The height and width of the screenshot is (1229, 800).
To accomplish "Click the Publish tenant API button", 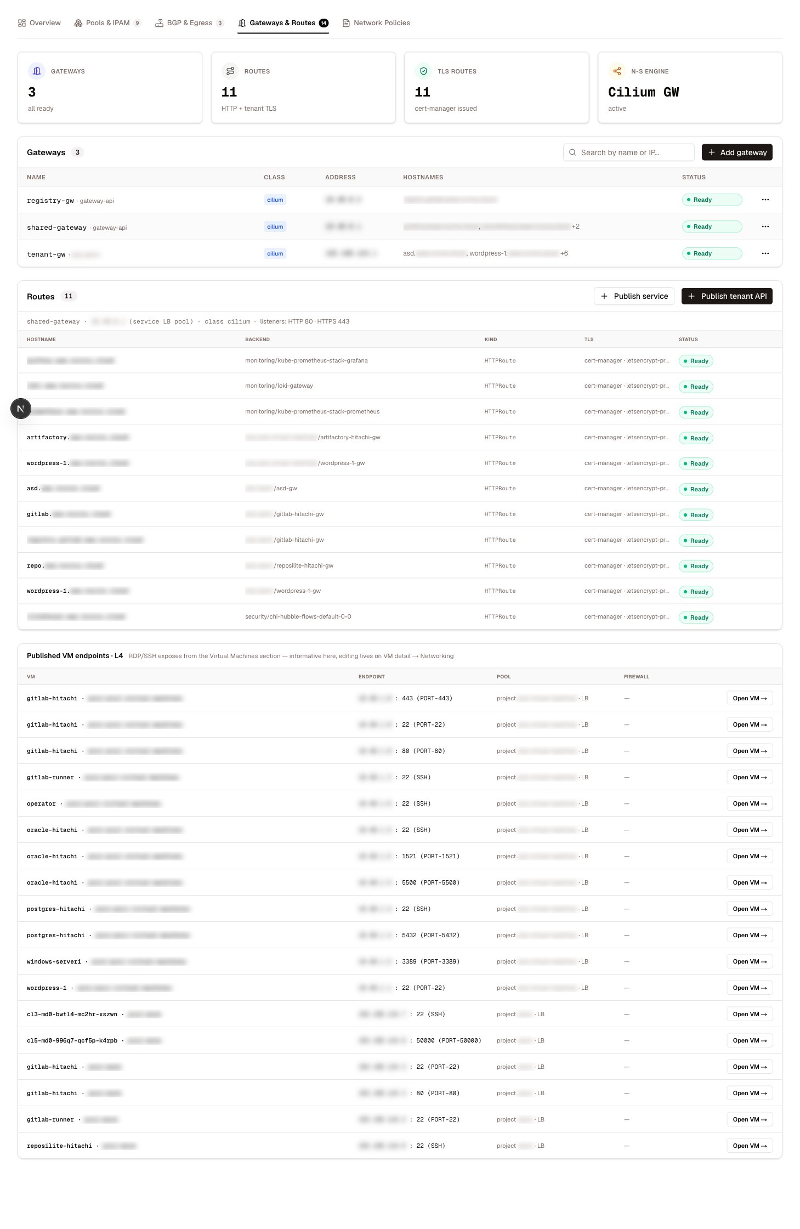I will pos(727,296).
